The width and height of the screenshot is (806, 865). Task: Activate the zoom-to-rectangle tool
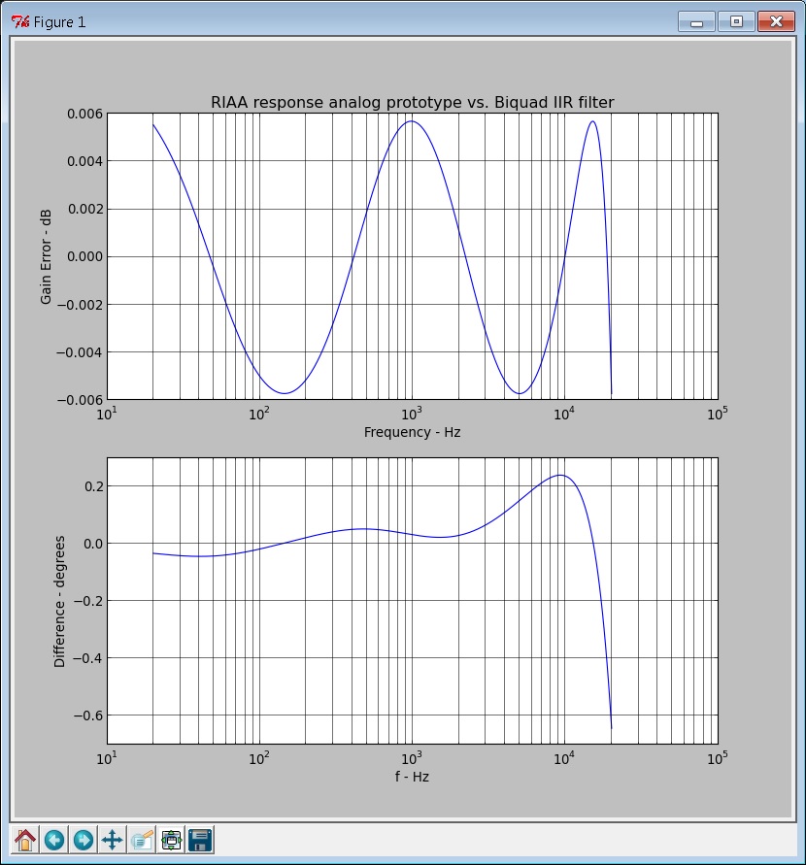[x=142, y=840]
